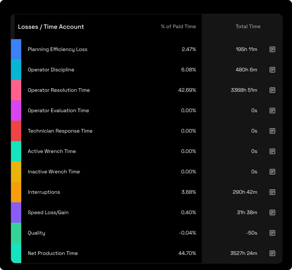Open details icon for Interruptions row
The height and width of the screenshot is (270, 292).
pyautogui.click(x=272, y=192)
